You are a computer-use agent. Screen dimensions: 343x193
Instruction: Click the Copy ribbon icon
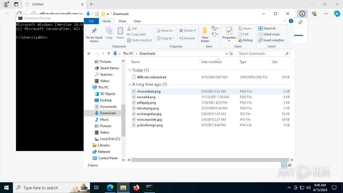coord(109,33)
